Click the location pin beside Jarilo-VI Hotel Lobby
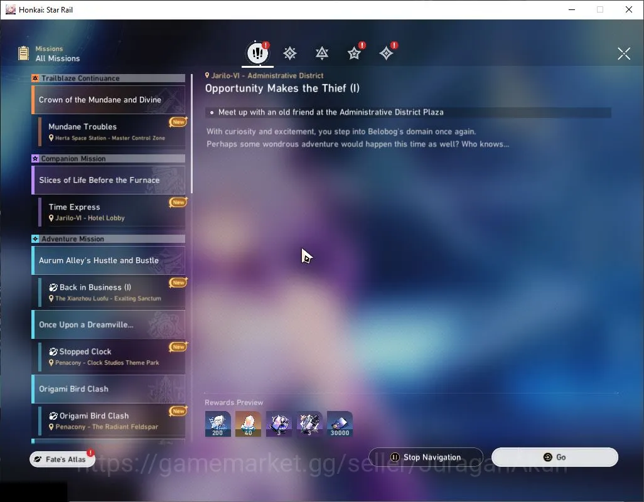 pyautogui.click(x=51, y=218)
